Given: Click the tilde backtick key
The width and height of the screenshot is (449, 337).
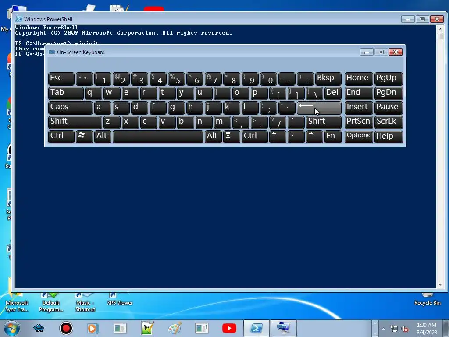Looking at the screenshot, I should point(84,79).
